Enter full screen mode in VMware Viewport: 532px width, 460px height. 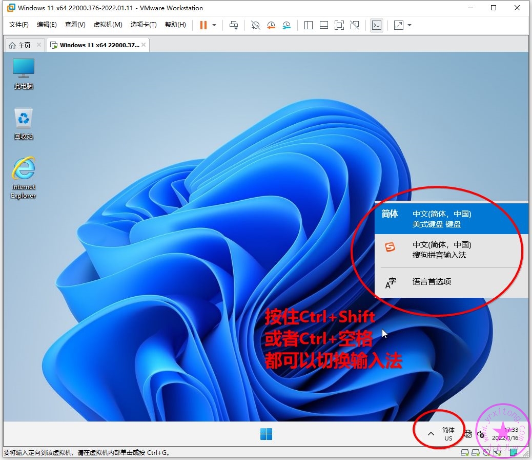[x=339, y=25]
